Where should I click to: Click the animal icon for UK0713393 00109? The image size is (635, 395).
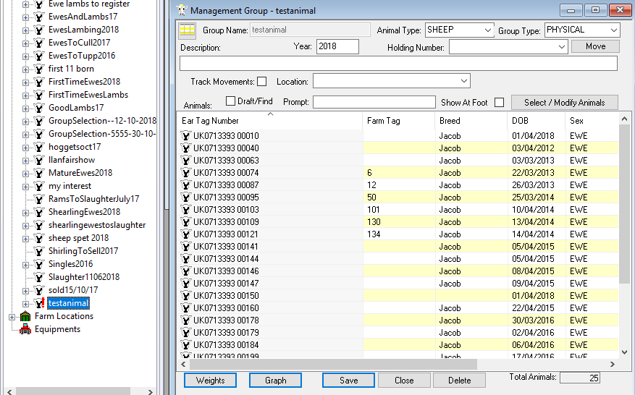tap(185, 222)
